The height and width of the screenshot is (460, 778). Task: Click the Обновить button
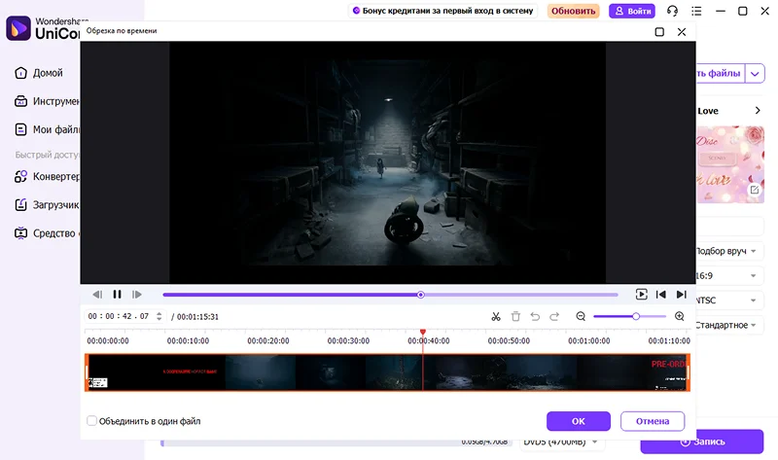tap(573, 11)
